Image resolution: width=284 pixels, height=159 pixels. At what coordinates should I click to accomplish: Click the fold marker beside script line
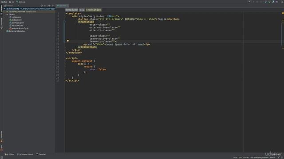pos(65,58)
